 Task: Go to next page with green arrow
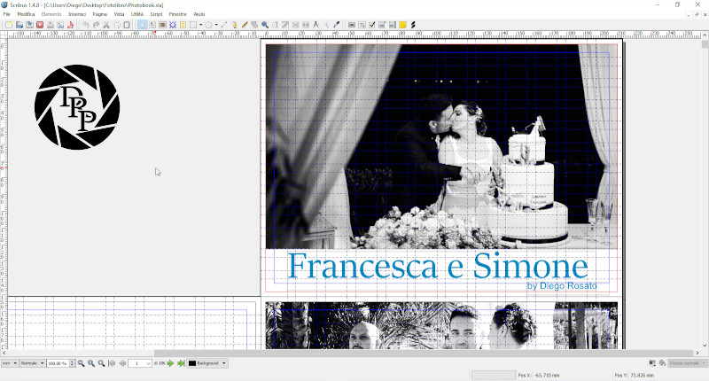coord(171,363)
